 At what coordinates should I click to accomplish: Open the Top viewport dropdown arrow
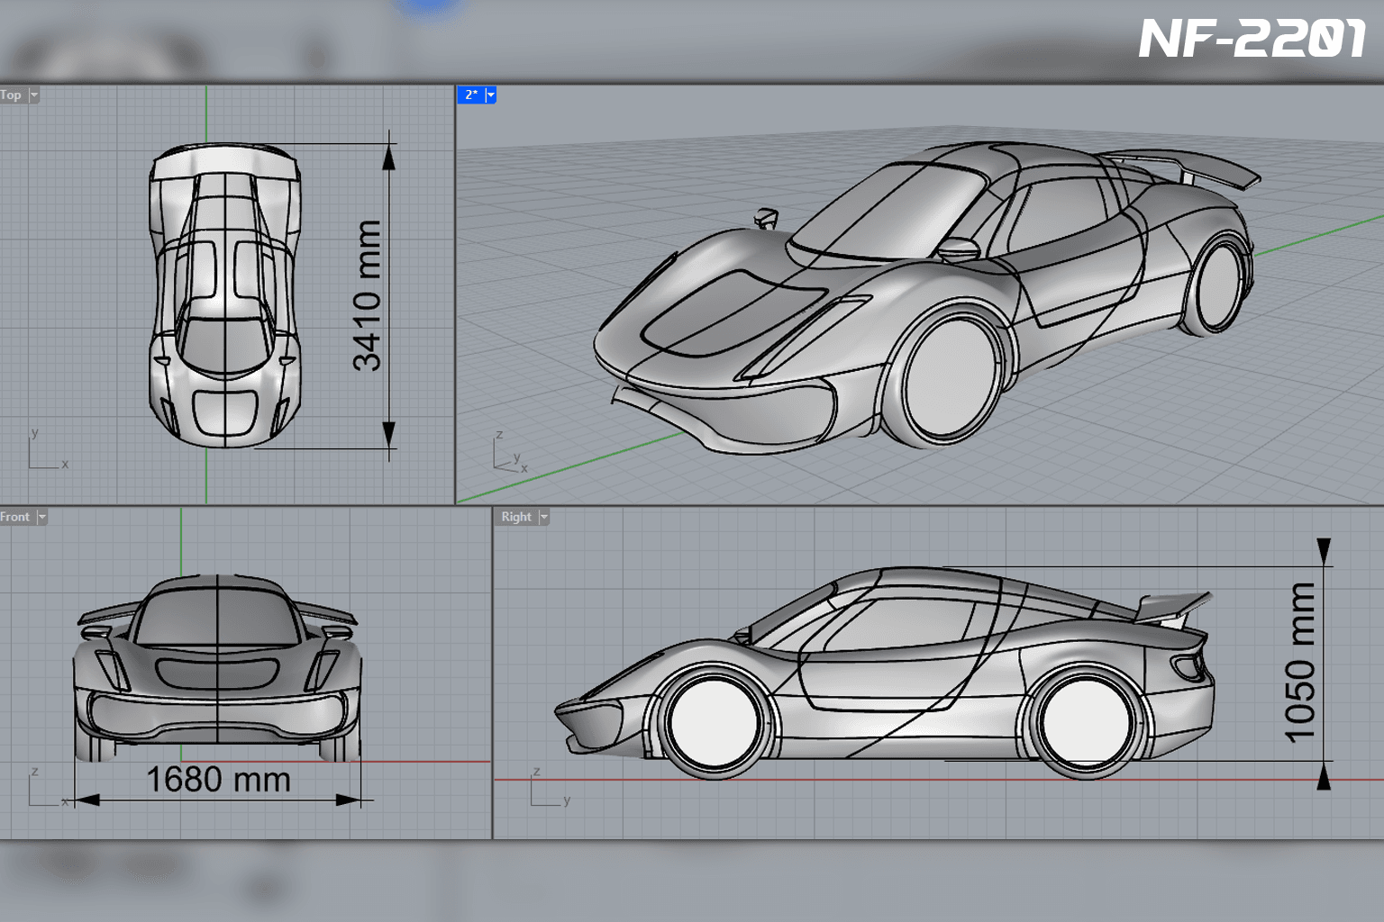pos(34,95)
